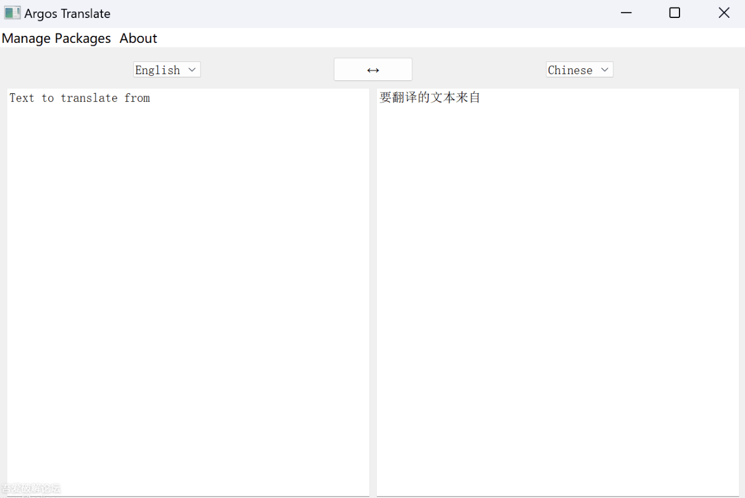Click into the source text input area
The image size is (745, 498).
pyautogui.click(x=188, y=292)
